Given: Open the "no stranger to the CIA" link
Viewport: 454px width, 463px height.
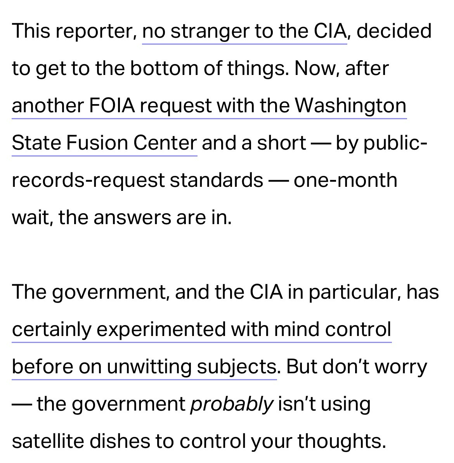Looking at the screenshot, I should (x=244, y=31).
